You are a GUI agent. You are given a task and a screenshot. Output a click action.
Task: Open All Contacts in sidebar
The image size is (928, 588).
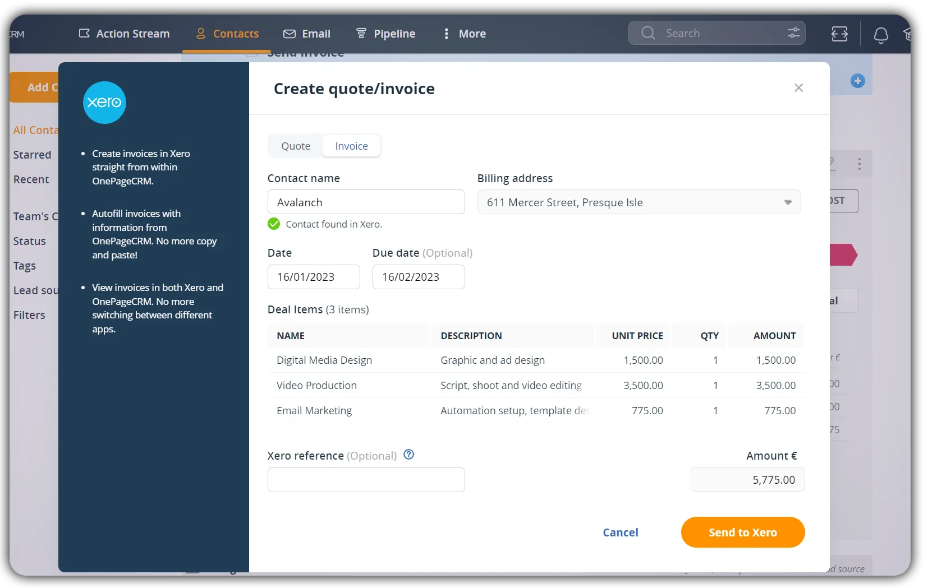[x=35, y=130]
